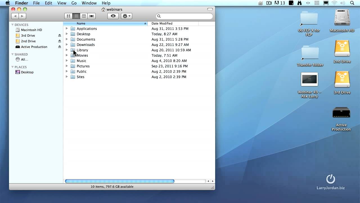Eject Active Production from the sidebar
360x203 pixels.
click(60, 47)
